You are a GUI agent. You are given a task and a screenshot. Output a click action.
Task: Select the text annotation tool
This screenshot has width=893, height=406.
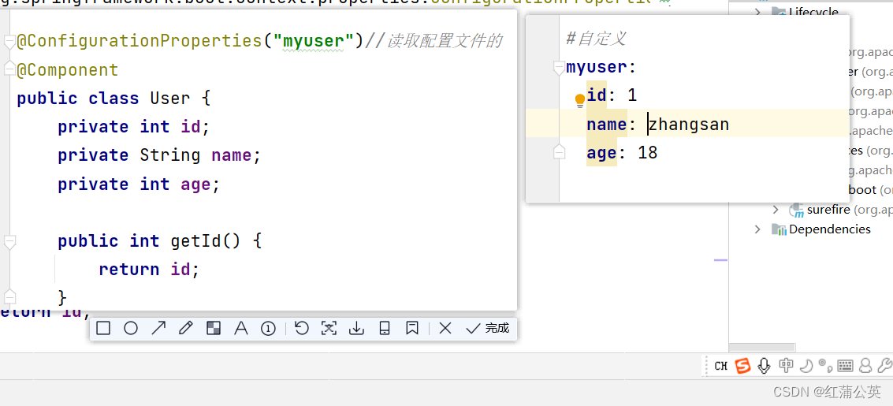point(241,328)
